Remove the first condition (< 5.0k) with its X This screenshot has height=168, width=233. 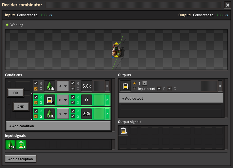107,86
